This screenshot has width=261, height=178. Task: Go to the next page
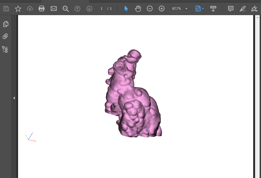click(x=89, y=8)
